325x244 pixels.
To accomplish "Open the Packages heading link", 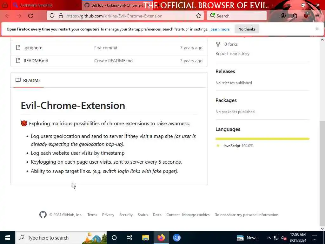I will (x=226, y=100).
